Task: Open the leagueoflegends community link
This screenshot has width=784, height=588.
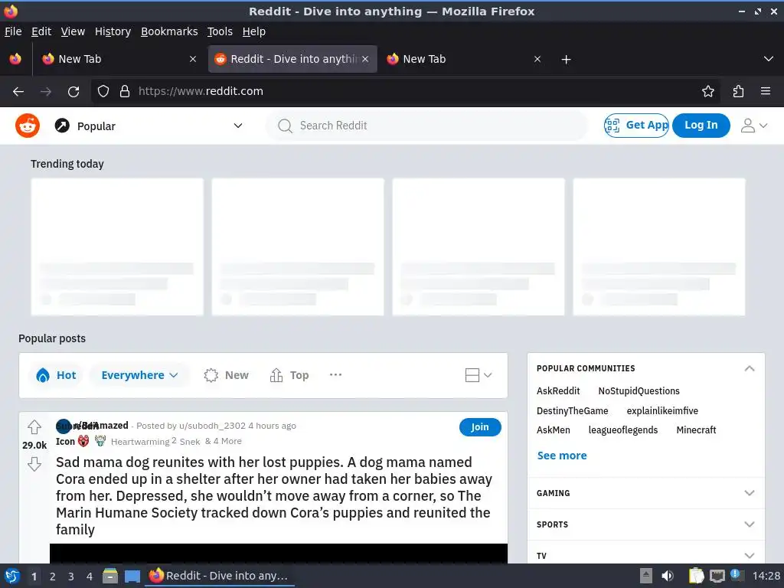Action: [x=623, y=430]
